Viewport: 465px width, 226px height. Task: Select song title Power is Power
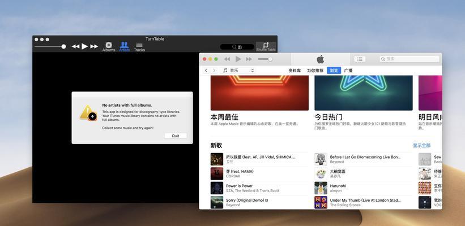click(x=240, y=186)
